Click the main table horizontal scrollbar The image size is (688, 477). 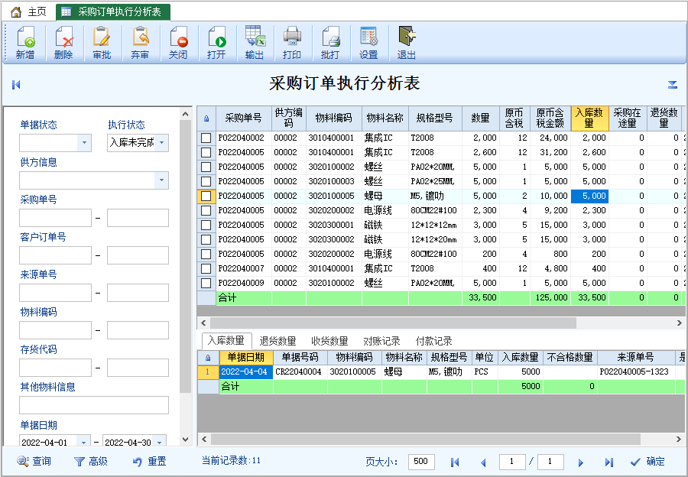pos(393,323)
